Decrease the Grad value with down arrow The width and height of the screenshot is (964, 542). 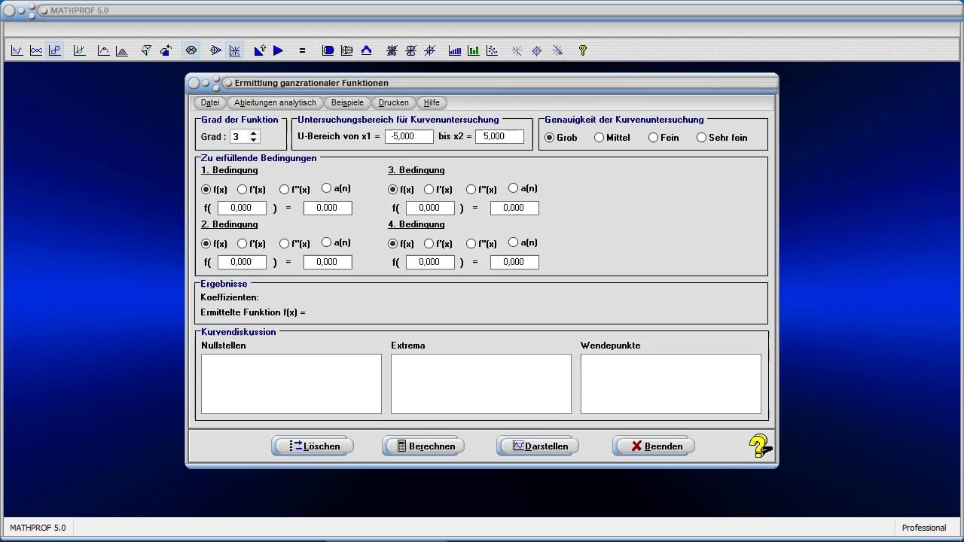254,140
